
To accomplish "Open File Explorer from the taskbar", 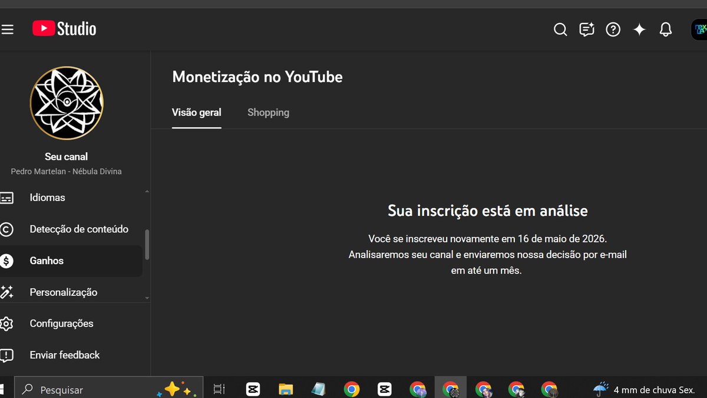I will pos(286,389).
